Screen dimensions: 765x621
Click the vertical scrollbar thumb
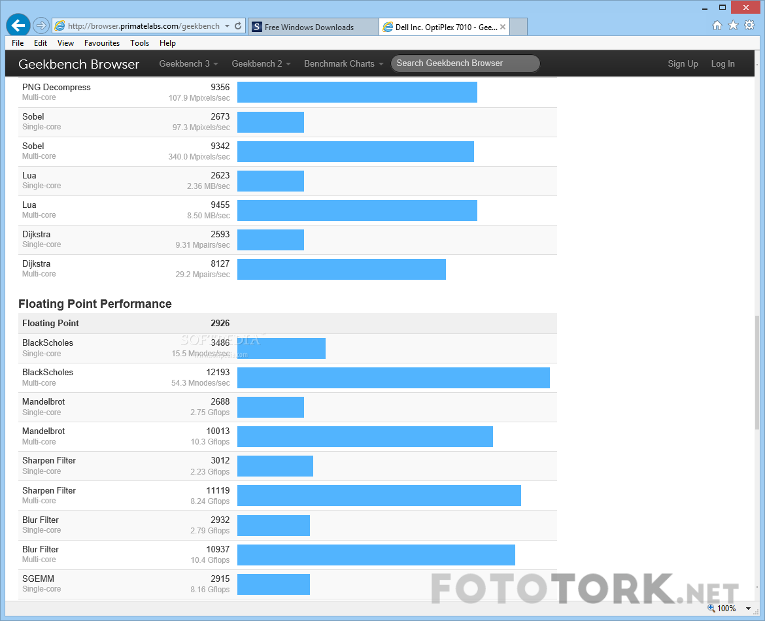click(757, 372)
